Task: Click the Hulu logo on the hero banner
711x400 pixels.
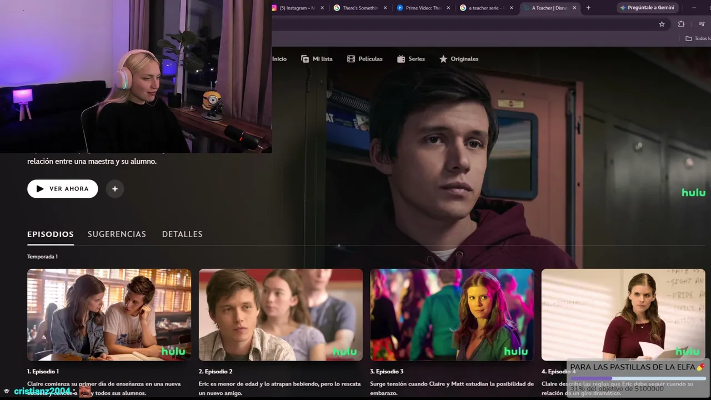Action: point(694,193)
